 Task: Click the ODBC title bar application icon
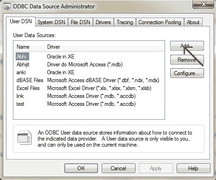pos(7,6)
